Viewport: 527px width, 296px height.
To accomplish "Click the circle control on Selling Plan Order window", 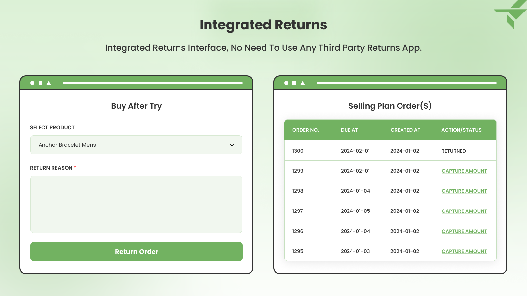I will point(286,83).
